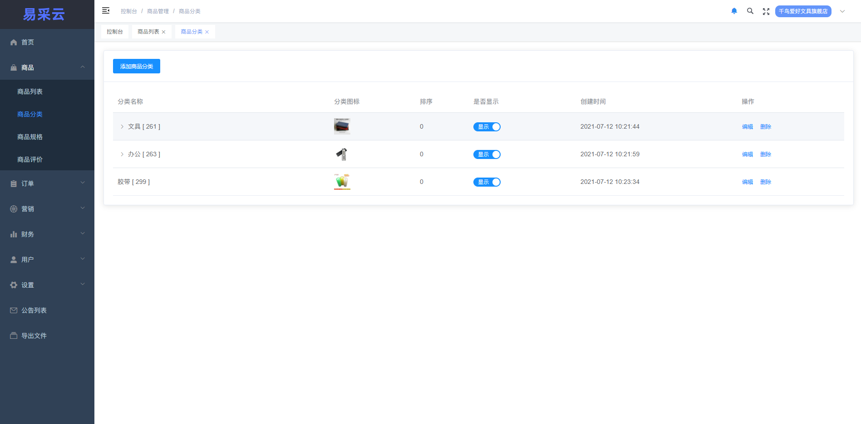Open the search magnifier icon
861x424 pixels.
click(750, 11)
